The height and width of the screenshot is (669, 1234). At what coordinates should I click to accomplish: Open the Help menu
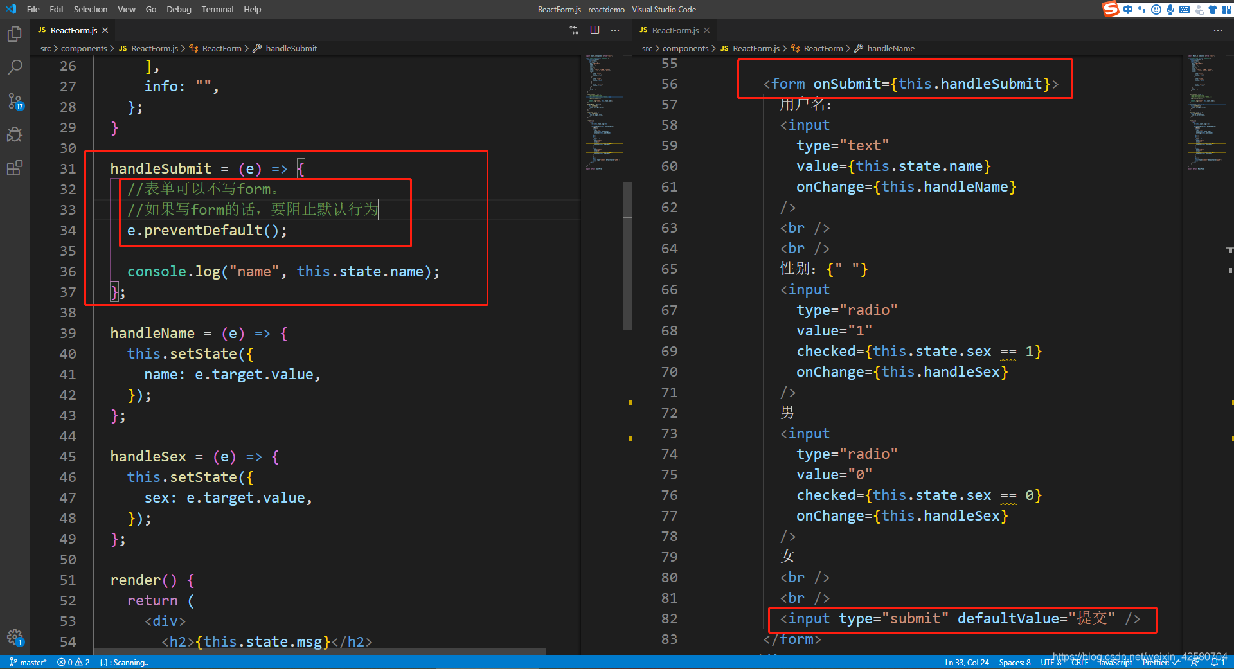pyautogui.click(x=253, y=9)
